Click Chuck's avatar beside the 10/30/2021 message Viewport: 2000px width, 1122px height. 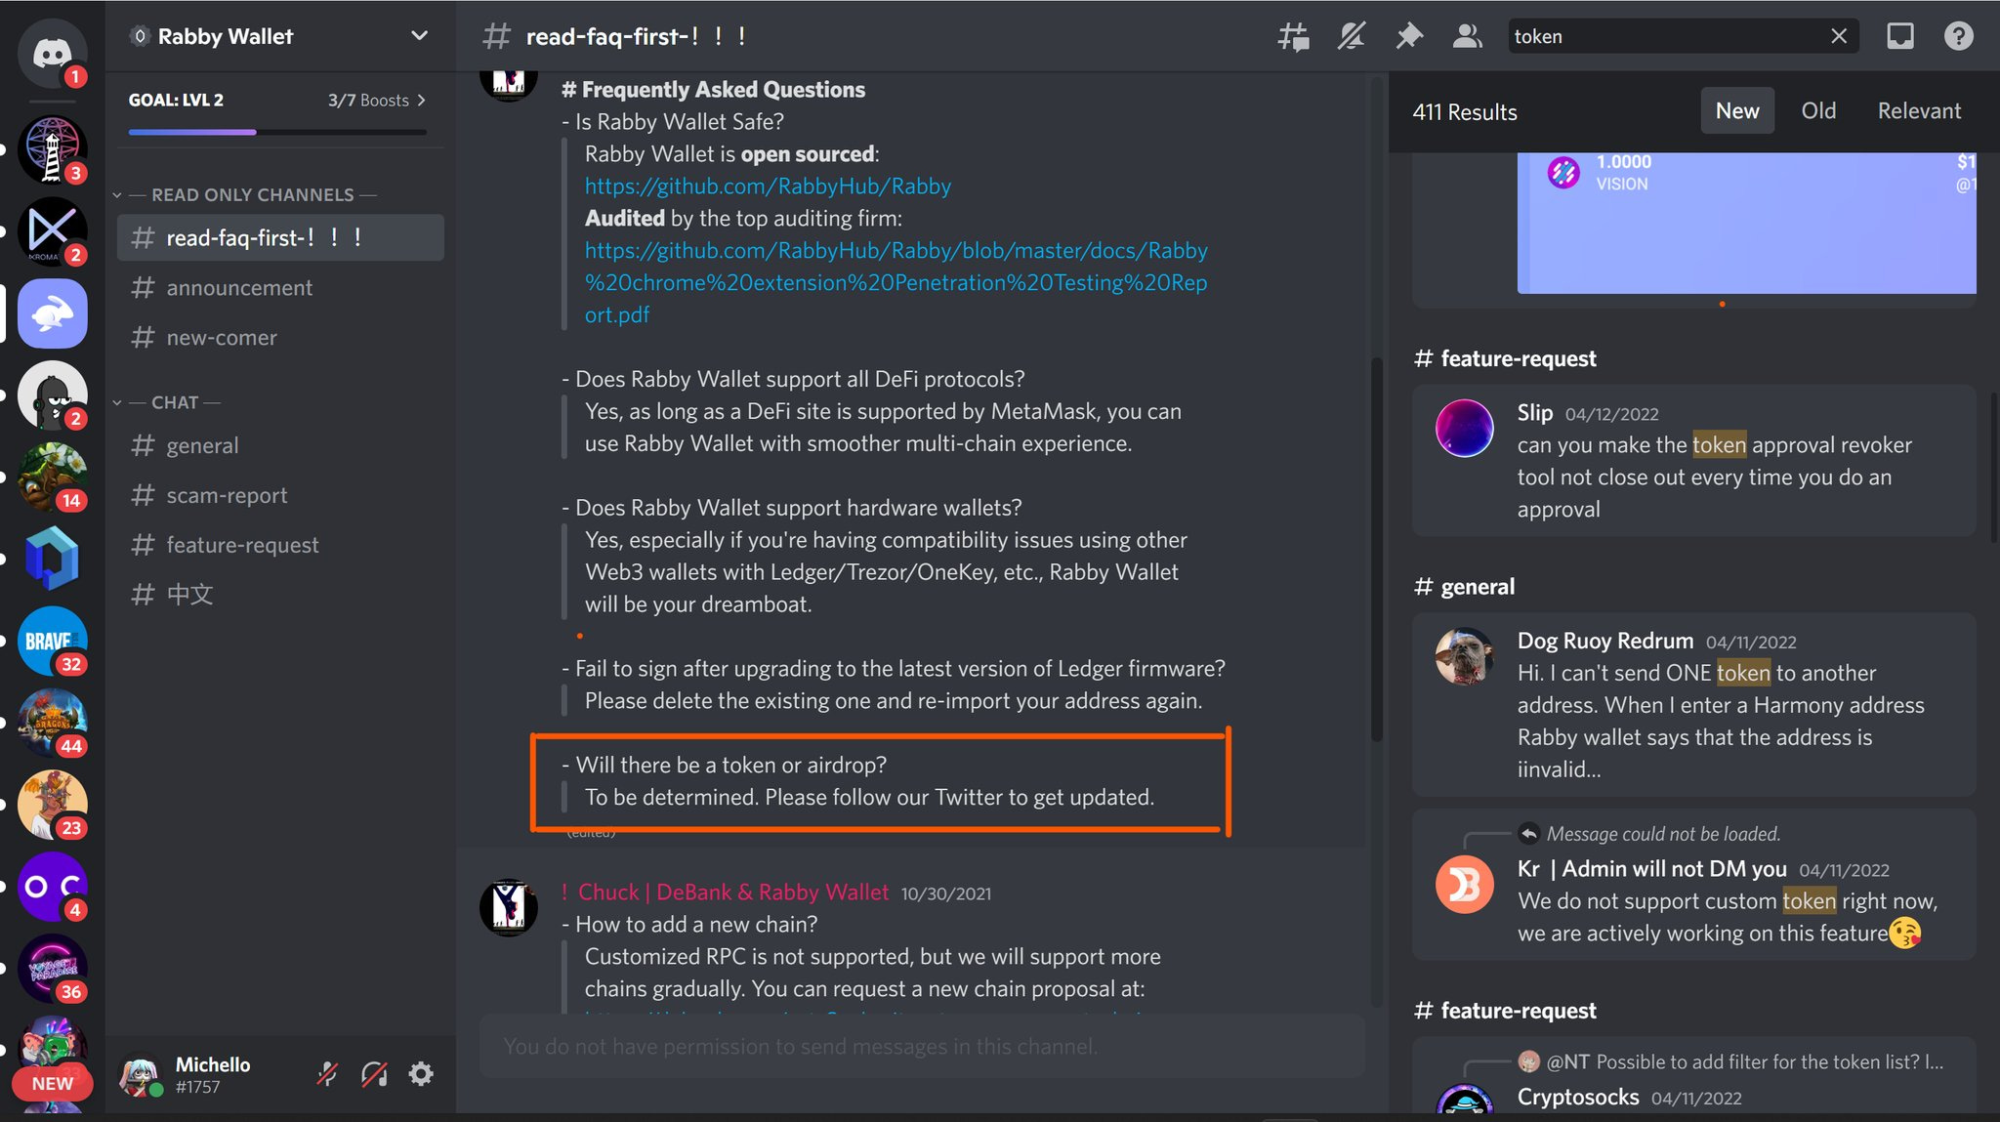(509, 907)
